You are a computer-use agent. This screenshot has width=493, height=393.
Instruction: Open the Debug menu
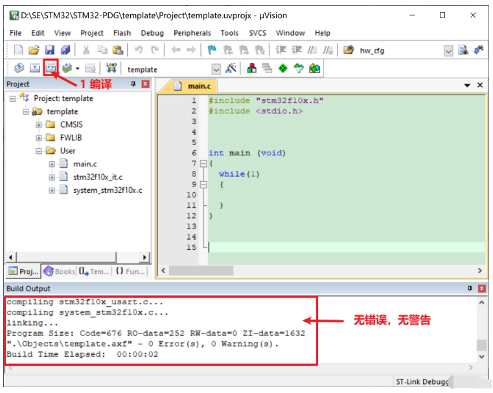(x=152, y=33)
